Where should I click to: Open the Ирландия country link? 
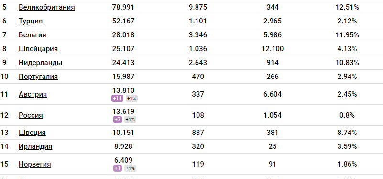click(x=35, y=146)
